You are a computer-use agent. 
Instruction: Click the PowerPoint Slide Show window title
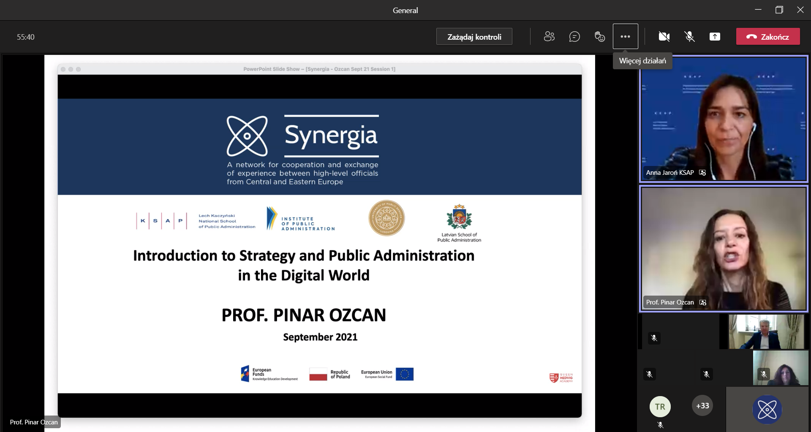319,69
